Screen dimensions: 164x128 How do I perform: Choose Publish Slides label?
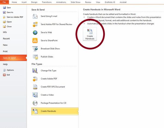(x=47, y=57)
